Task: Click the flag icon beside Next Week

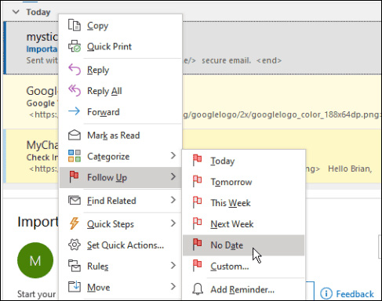Action: tap(197, 223)
